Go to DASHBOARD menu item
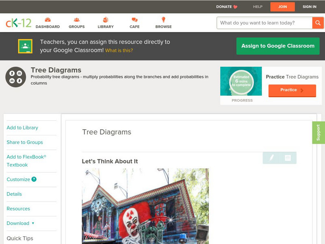 [48, 26]
